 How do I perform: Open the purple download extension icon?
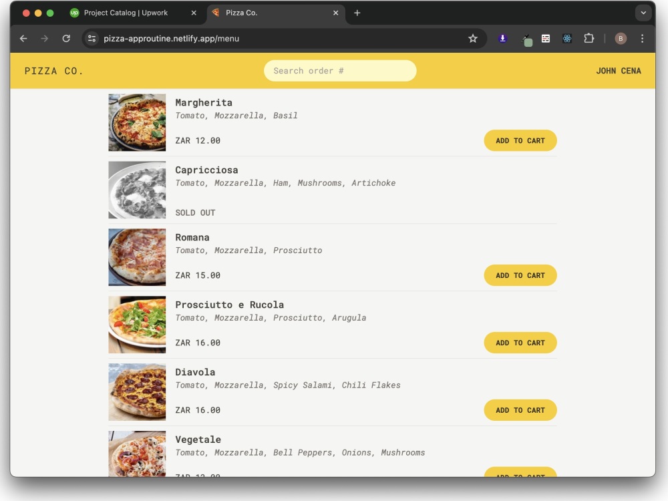click(503, 39)
